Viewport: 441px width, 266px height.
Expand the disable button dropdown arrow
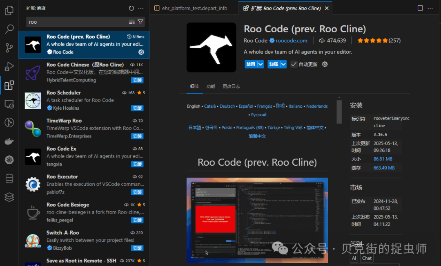click(261, 64)
